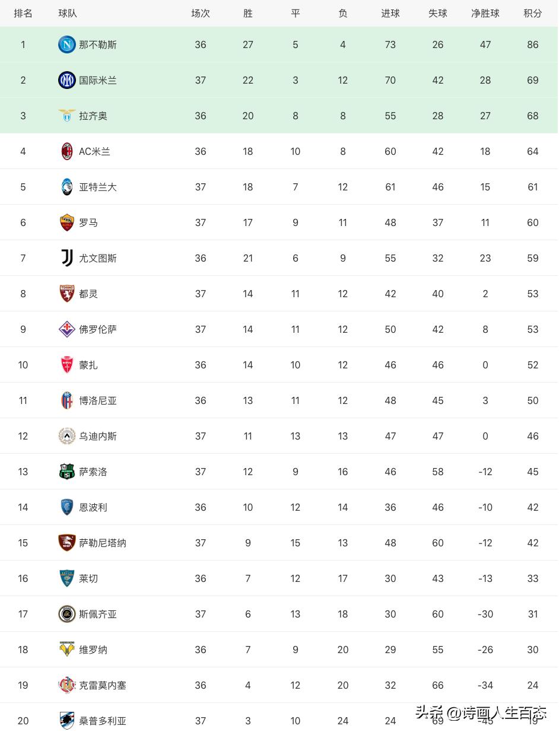Click the Fiorentina purple crest icon

(x=66, y=329)
